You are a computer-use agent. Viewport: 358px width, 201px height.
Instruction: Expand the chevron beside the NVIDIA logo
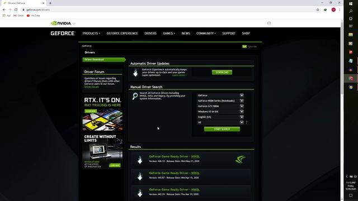[74, 23]
